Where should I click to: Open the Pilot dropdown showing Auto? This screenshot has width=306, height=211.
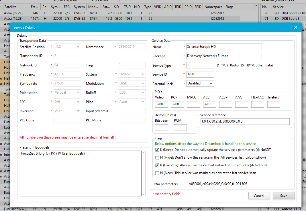click(132, 102)
